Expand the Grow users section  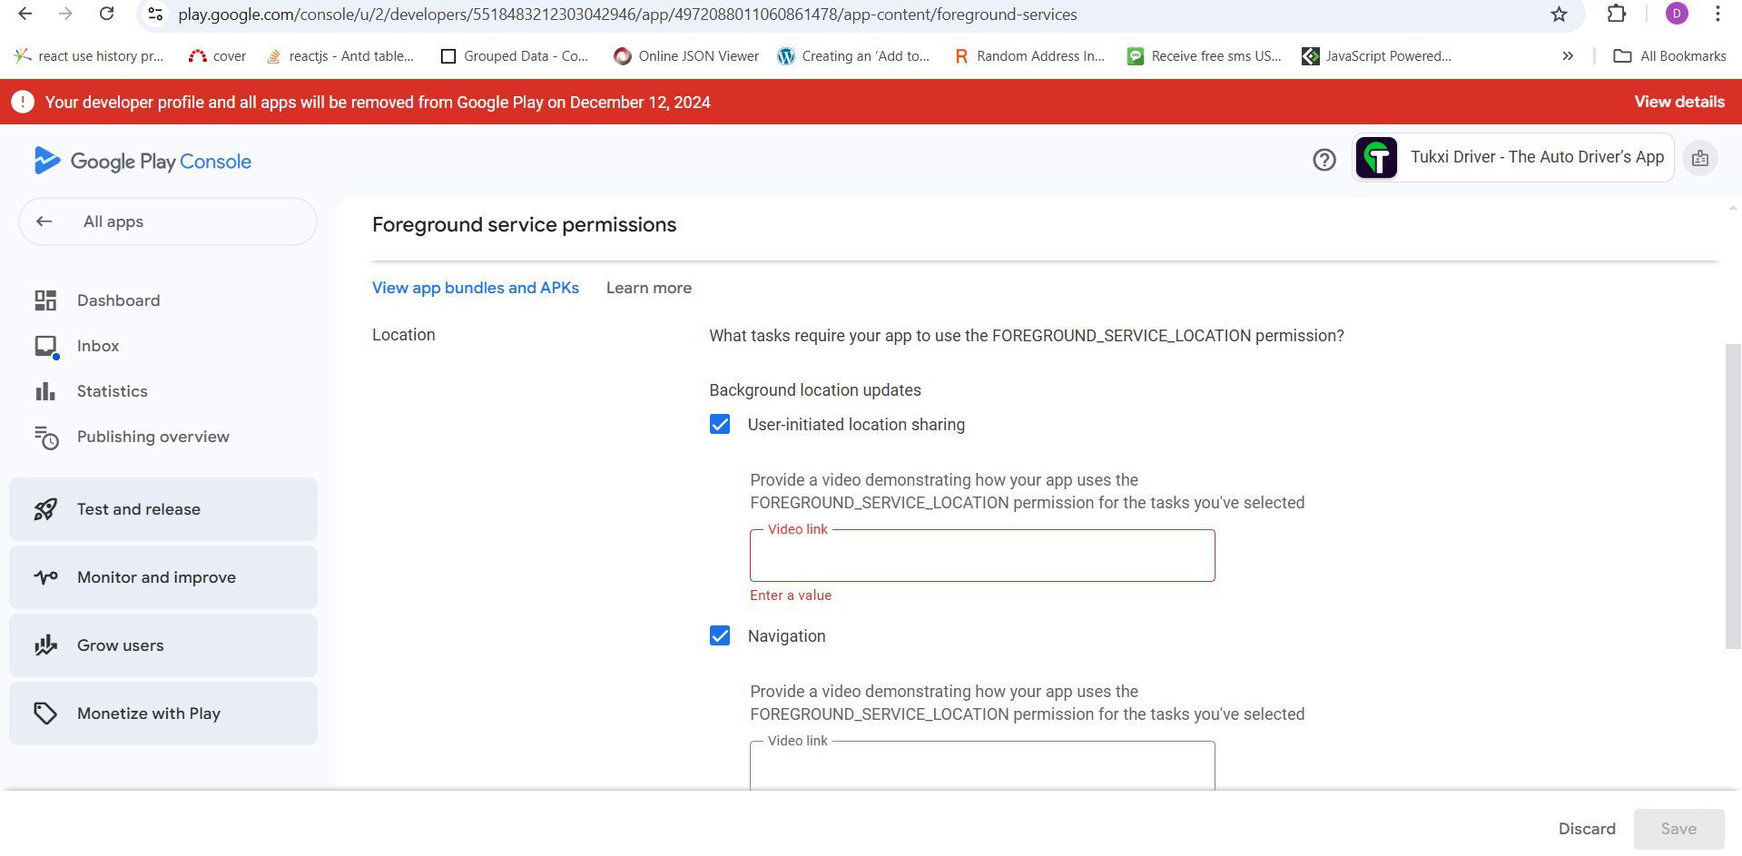(163, 645)
